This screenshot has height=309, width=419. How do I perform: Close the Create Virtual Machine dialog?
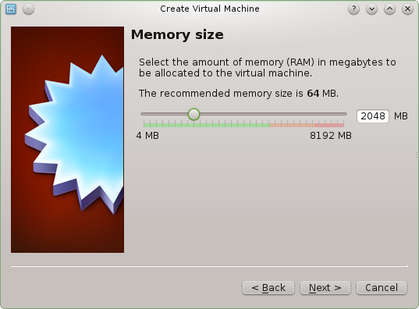[x=407, y=9]
